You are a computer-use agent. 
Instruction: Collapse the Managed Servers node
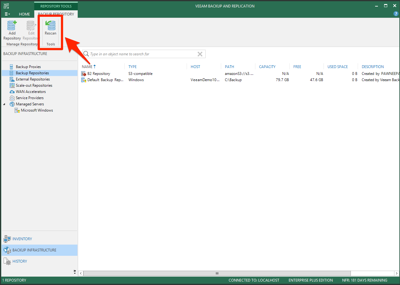point(4,104)
